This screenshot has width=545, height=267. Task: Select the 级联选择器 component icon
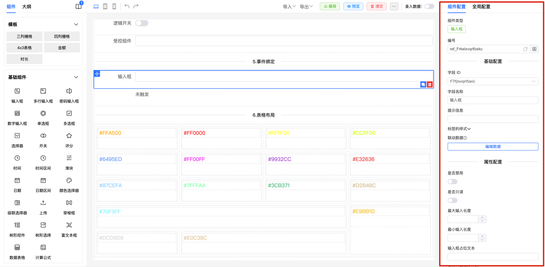tap(17, 203)
